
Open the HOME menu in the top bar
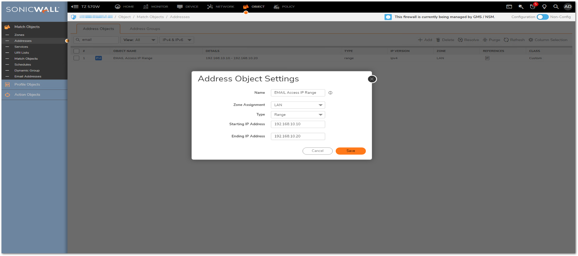tap(124, 7)
